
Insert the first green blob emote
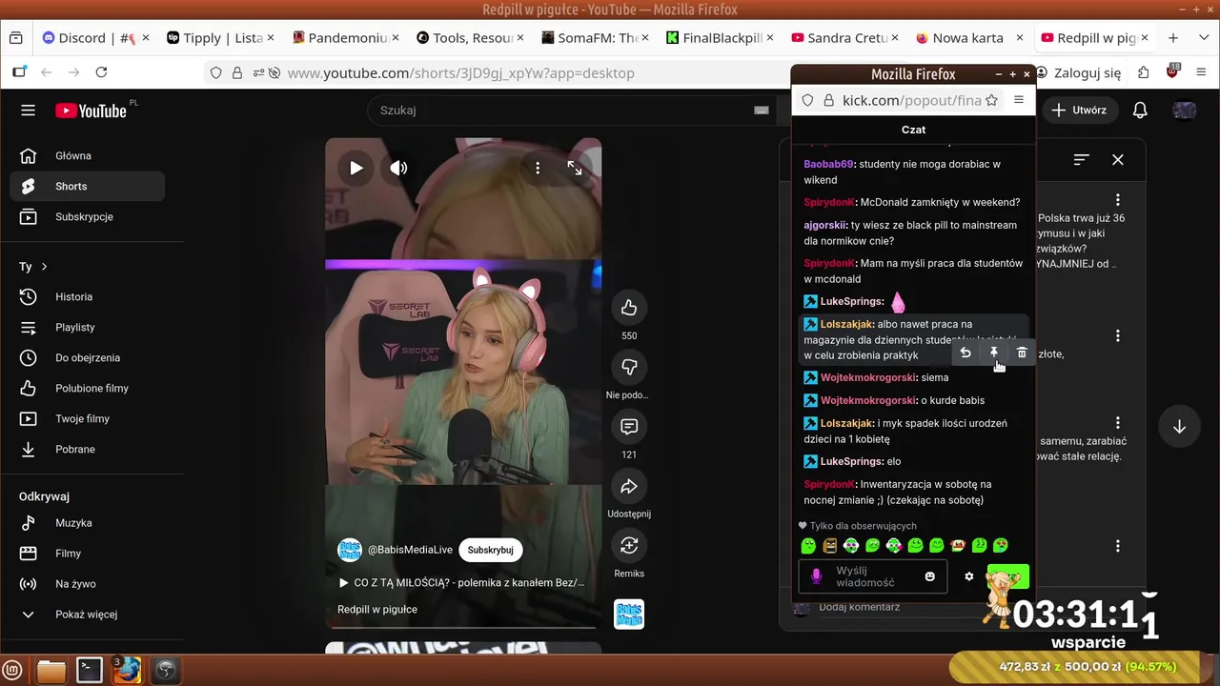[808, 546]
